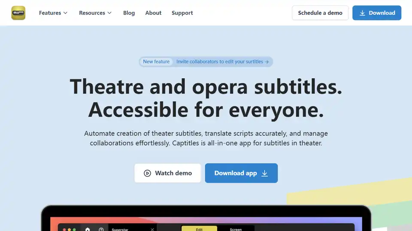Close the Superstar tab in preview
412x231 pixels.
[152, 229]
